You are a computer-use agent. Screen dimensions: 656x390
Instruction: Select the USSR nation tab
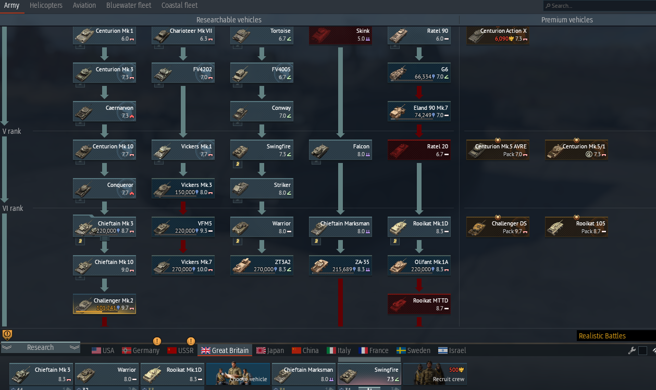pyautogui.click(x=180, y=350)
